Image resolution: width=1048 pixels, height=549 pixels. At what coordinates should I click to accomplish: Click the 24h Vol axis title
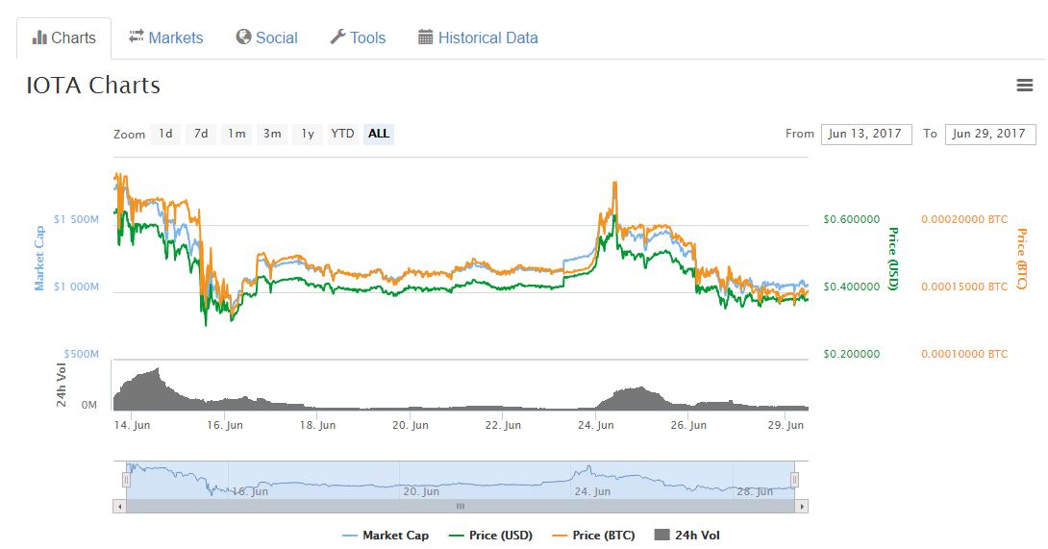(62, 386)
